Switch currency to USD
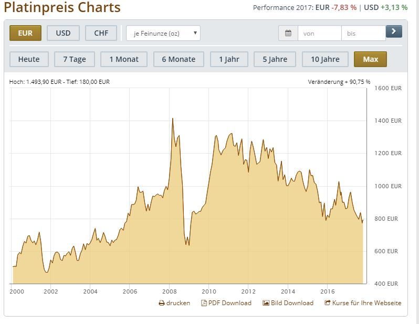The image size is (419, 324). point(63,33)
